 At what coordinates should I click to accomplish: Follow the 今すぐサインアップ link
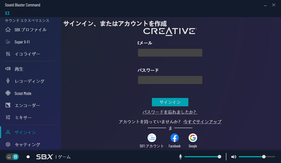[x=202, y=122]
